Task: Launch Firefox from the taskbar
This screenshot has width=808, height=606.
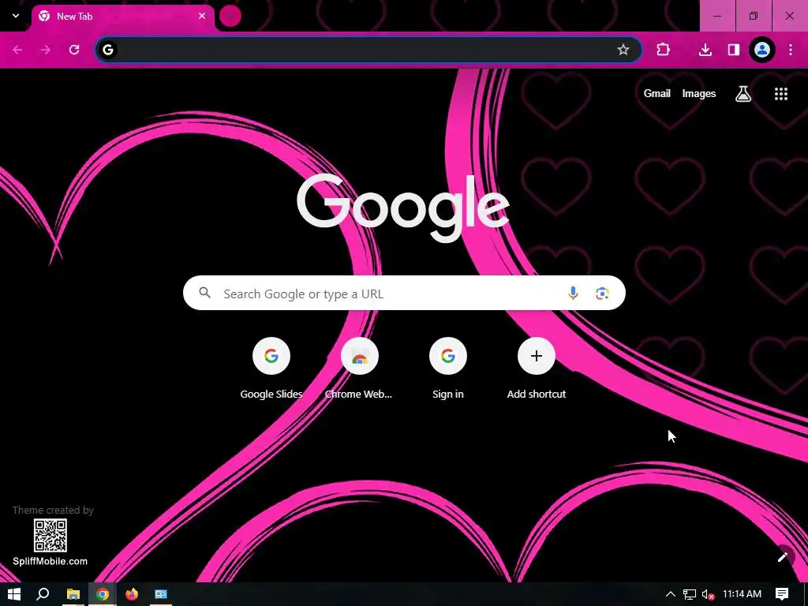Action: pos(132,594)
